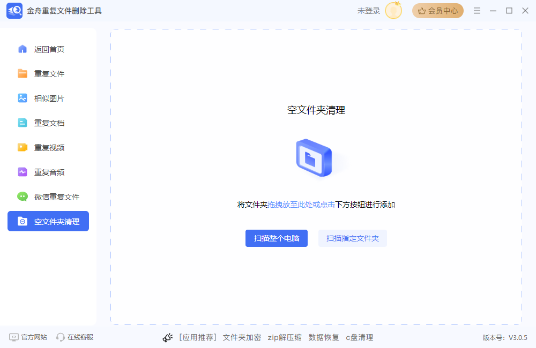
Task: Click the green WeChat icon
Action: tap(23, 196)
